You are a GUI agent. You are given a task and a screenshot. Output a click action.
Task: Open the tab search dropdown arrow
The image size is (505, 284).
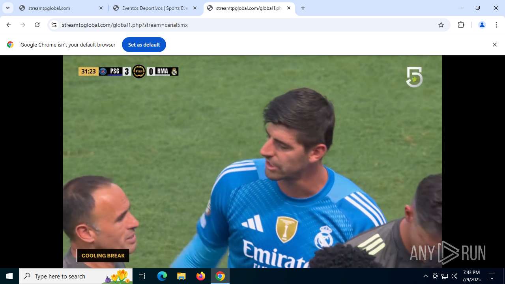[x=8, y=8]
